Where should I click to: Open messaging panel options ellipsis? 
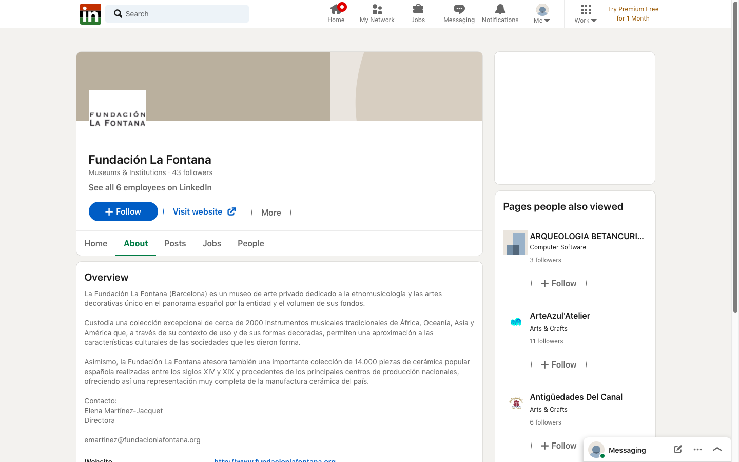[x=697, y=450]
